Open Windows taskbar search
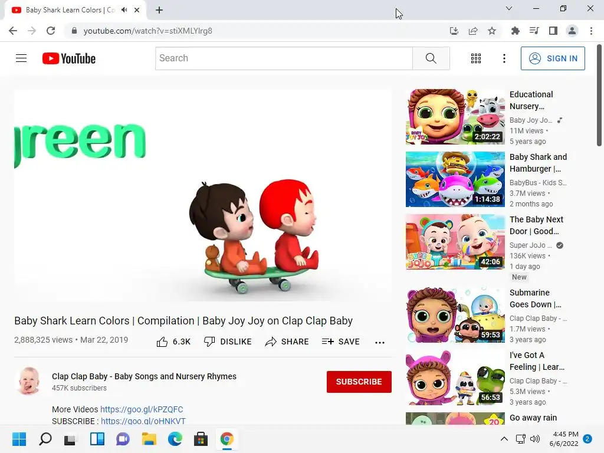 (x=45, y=439)
